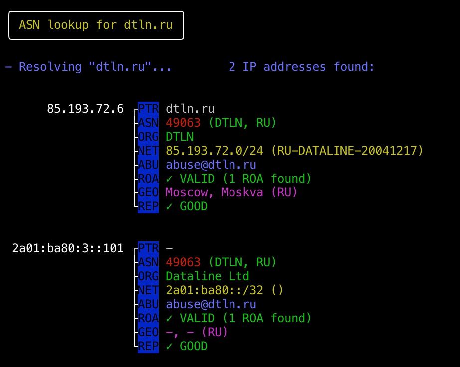This screenshot has height=367, width=460.
Task: Click the "(RU-DATALINE-20041217)" netname
Action: pyautogui.click(x=347, y=151)
